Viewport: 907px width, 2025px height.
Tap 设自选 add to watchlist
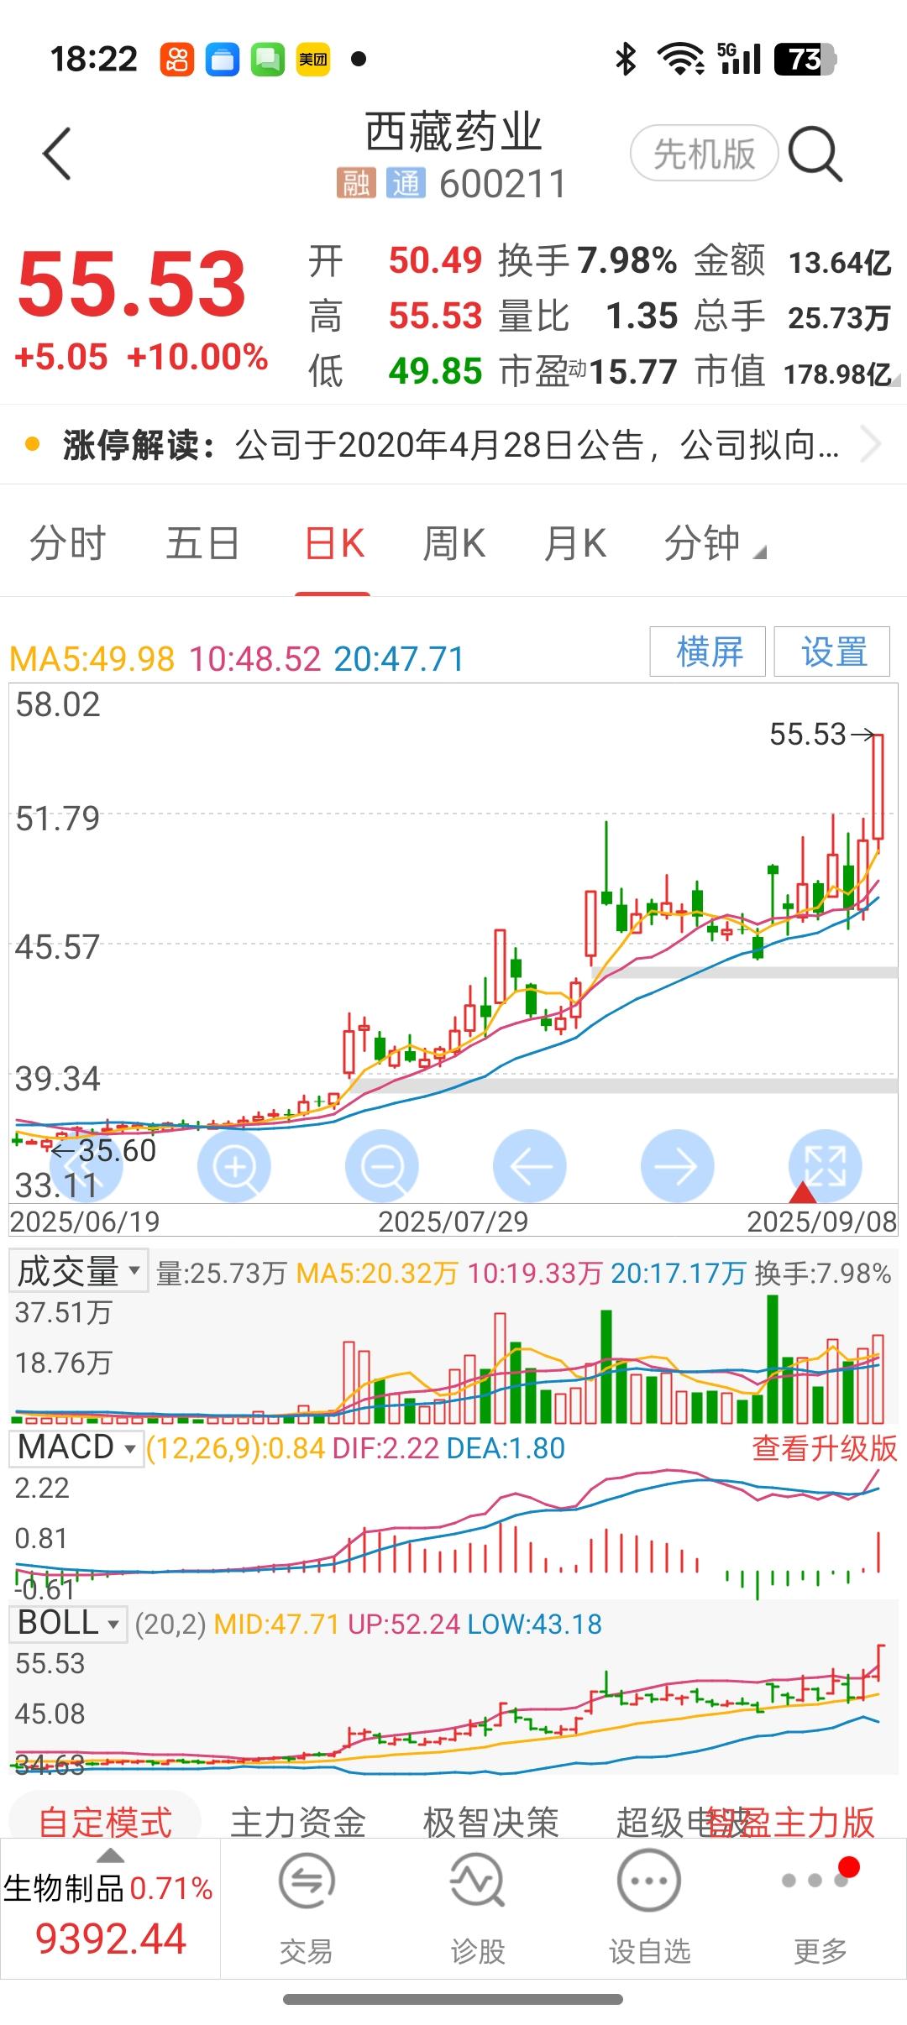(x=649, y=1907)
